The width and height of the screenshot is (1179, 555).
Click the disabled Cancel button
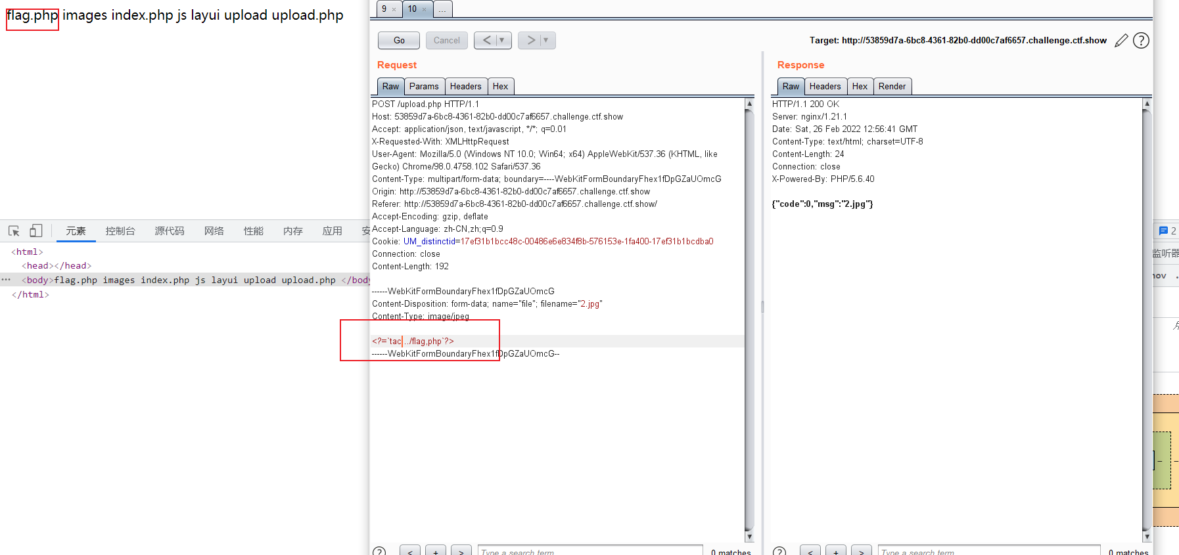[447, 41]
